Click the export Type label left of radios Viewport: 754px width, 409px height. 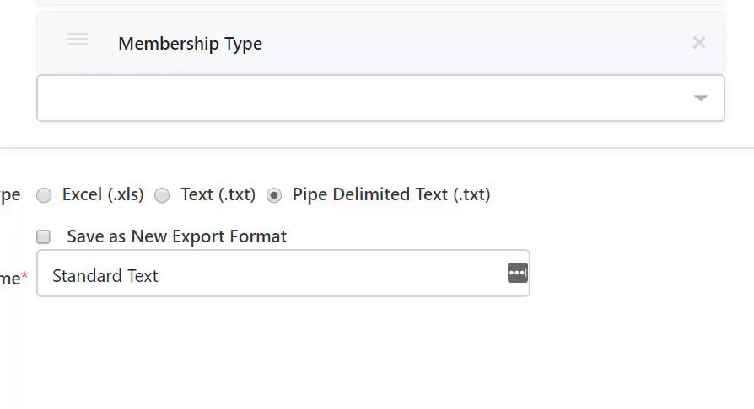(10, 195)
